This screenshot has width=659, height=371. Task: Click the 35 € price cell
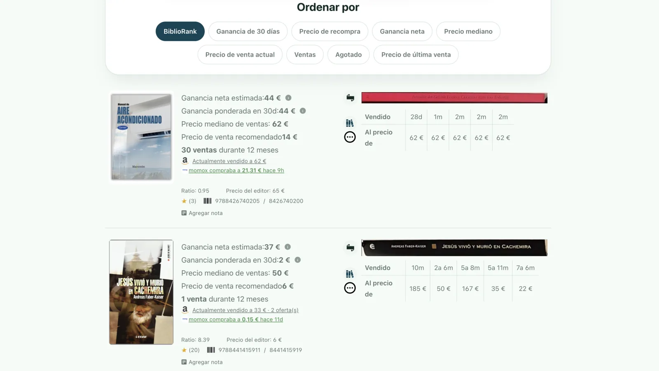click(498, 289)
